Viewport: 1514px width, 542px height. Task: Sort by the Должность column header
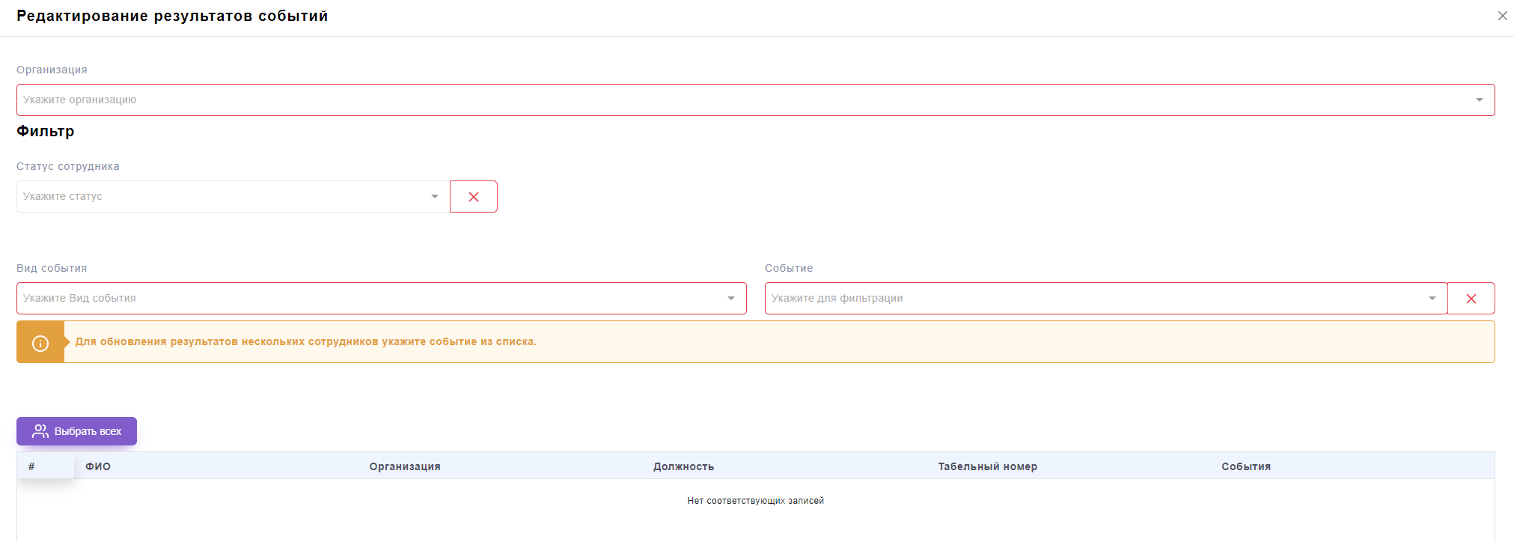tap(683, 466)
